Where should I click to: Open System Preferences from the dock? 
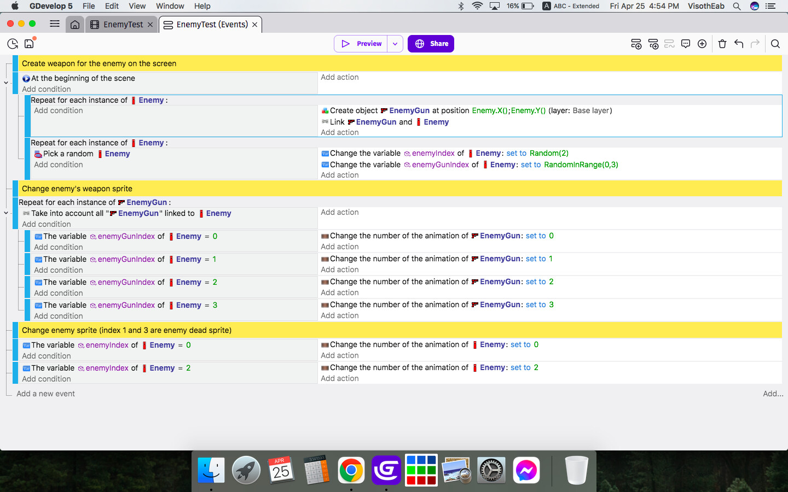pos(491,470)
